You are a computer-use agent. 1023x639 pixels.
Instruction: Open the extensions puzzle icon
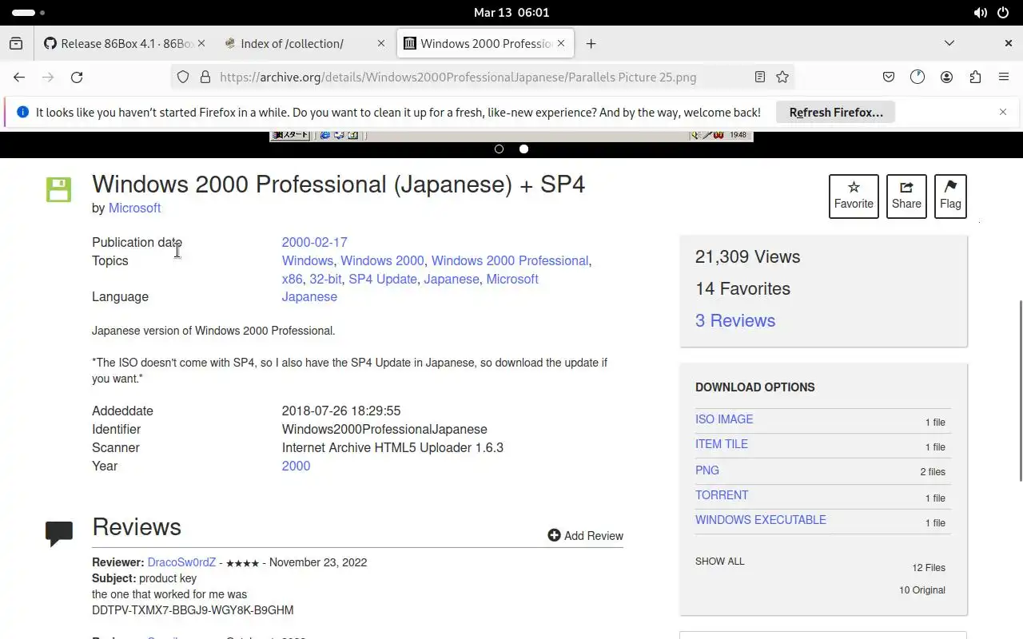coord(975,77)
